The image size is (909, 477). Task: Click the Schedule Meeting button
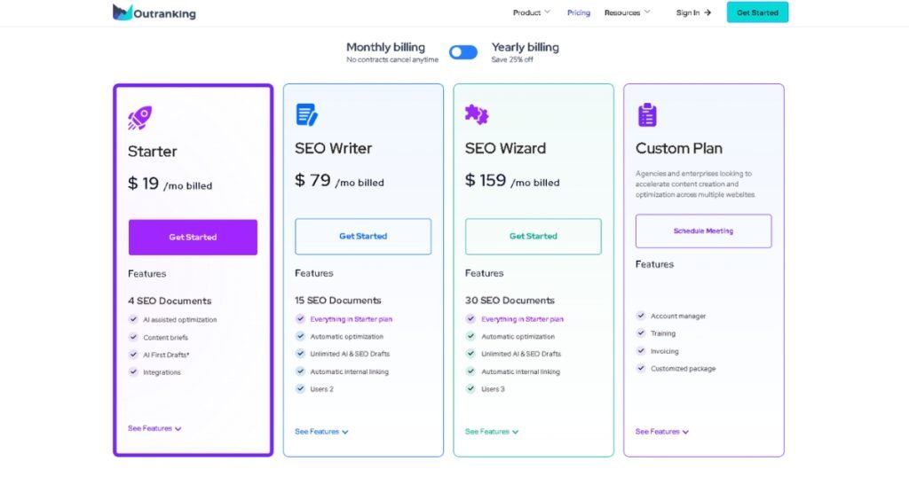(704, 231)
